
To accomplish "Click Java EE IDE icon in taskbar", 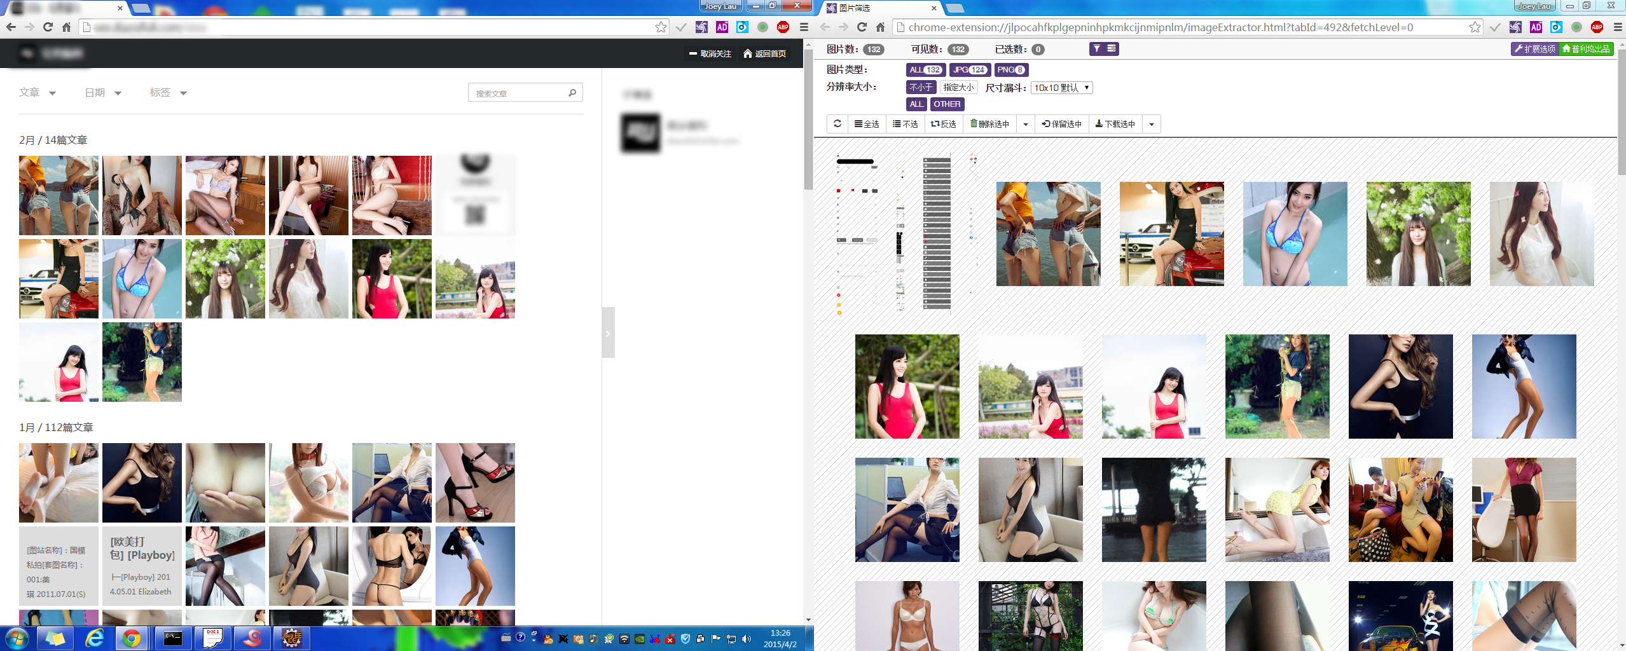I will pos(292,638).
